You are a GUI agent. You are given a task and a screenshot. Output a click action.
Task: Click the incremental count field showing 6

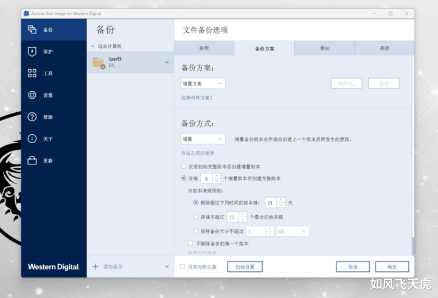[x=206, y=178]
